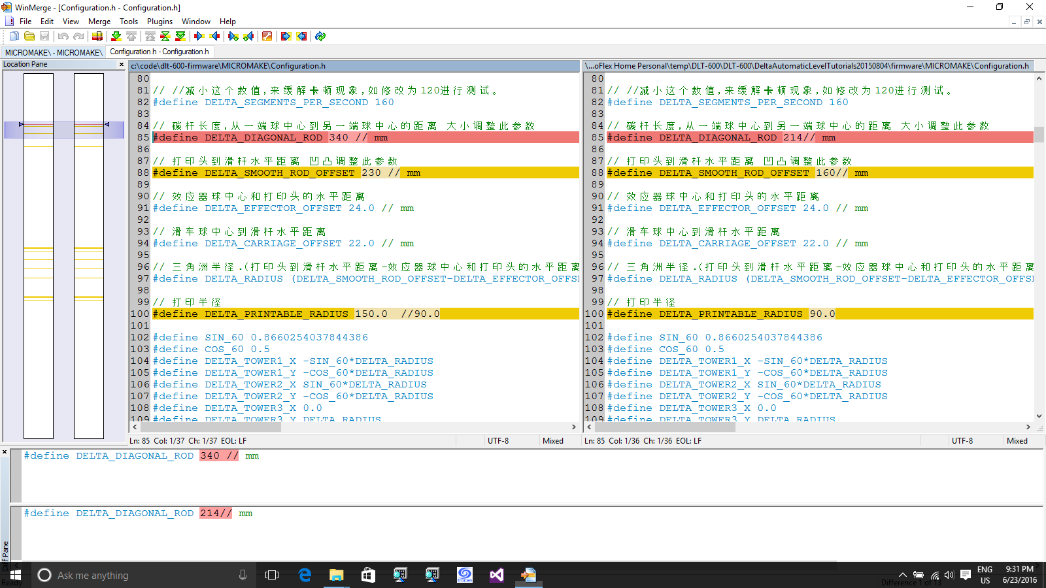
Task: Click the Open folder toolbar icon
Action: click(x=29, y=37)
